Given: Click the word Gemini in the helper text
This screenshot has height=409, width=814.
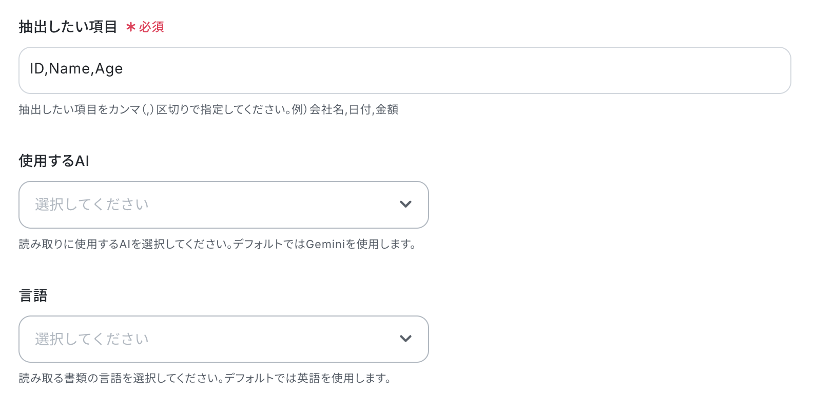Looking at the screenshot, I should coord(325,244).
